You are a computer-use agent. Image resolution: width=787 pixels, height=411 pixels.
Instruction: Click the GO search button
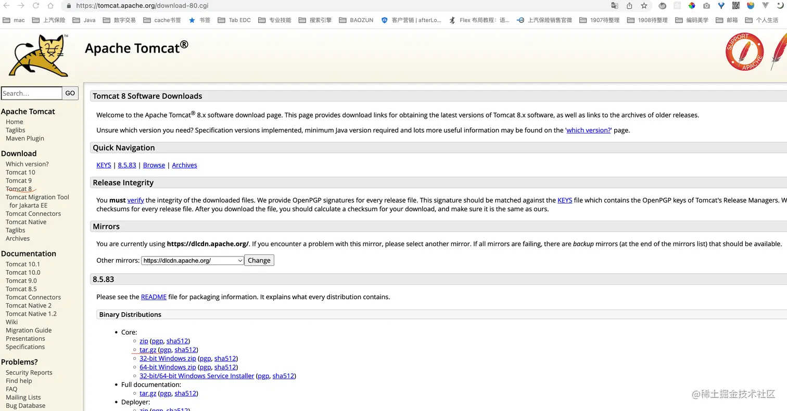click(70, 93)
